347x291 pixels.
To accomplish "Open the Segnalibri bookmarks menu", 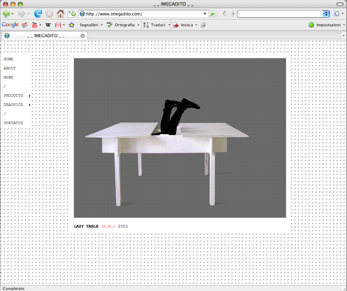I will pos(91,25).
